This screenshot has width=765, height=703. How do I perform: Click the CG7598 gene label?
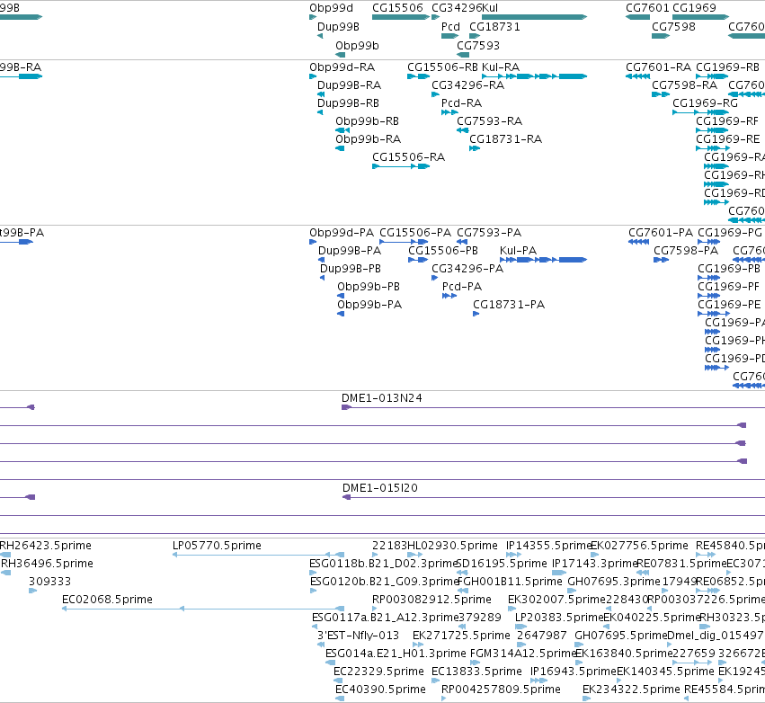(x=673, y=27)
